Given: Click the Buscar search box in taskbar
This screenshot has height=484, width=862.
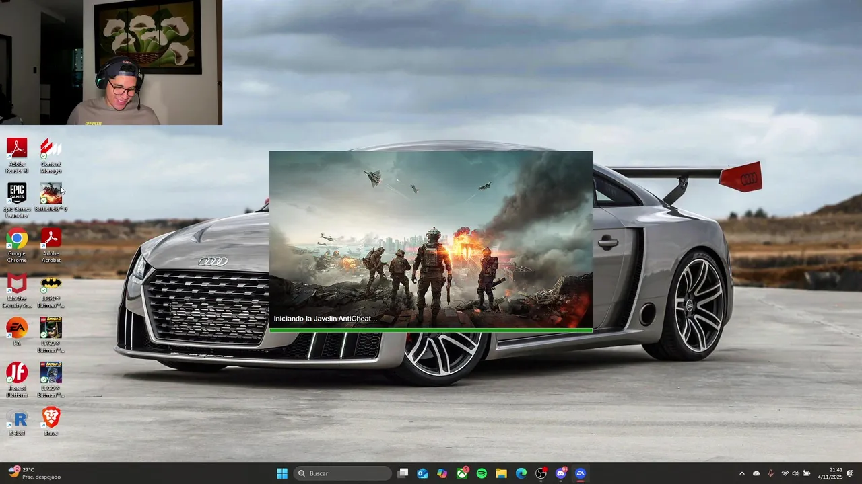Looking at the screenshot, I should point(343,473).
